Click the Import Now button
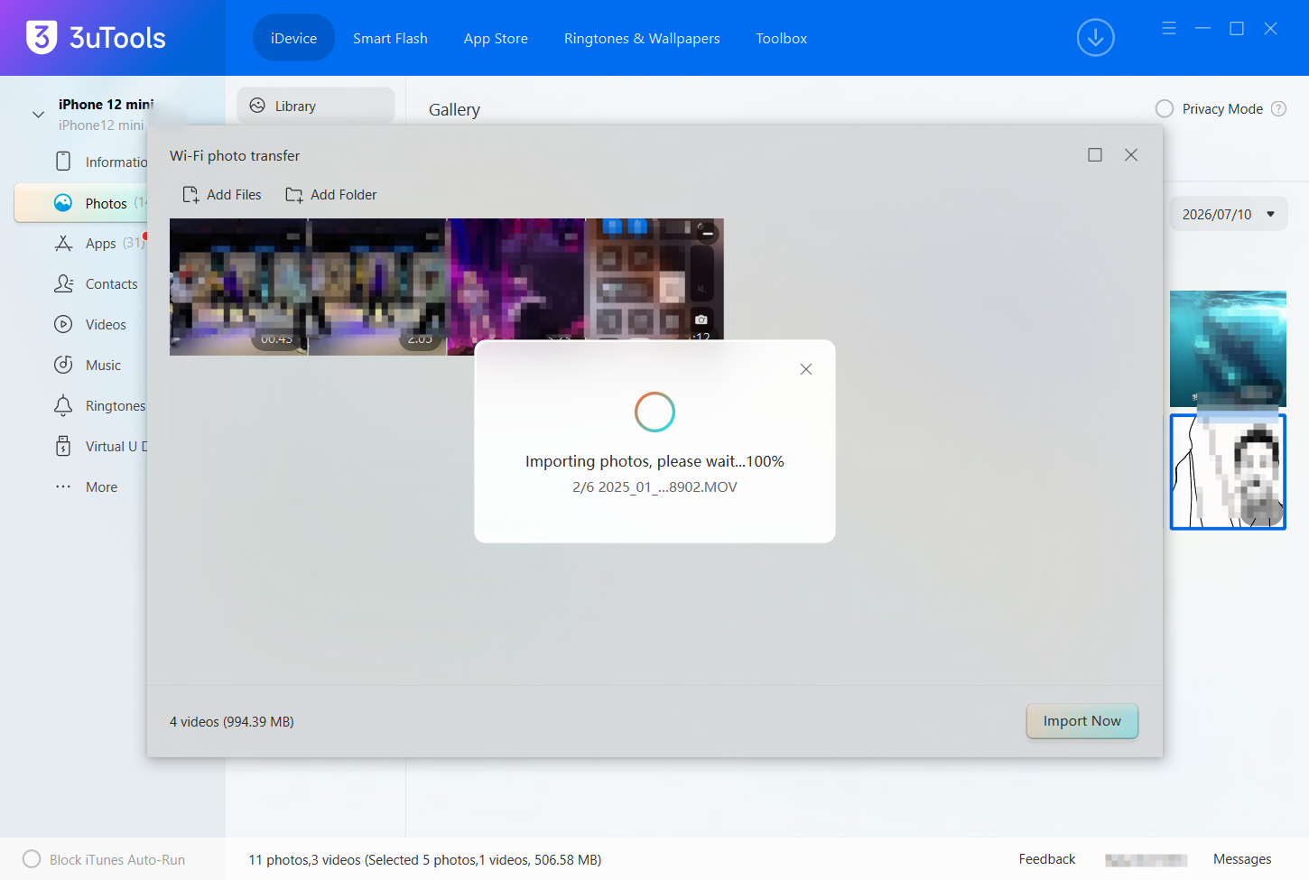1309x880 pixels. coord(1082,721)
